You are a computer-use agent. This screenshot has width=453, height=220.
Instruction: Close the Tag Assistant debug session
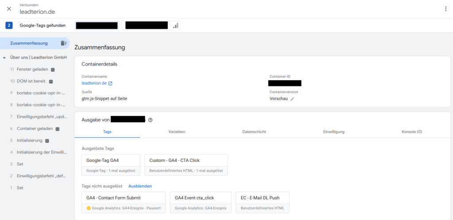tap(9, 9)
